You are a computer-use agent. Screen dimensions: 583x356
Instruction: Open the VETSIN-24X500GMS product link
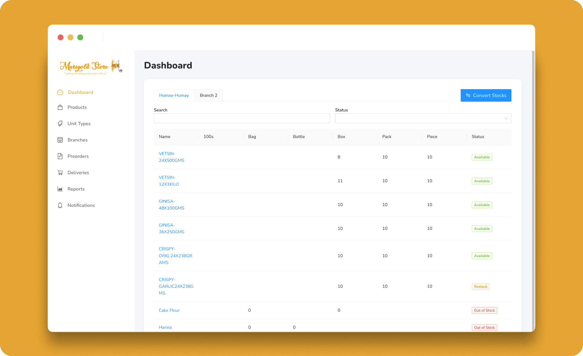coord(171,157)
